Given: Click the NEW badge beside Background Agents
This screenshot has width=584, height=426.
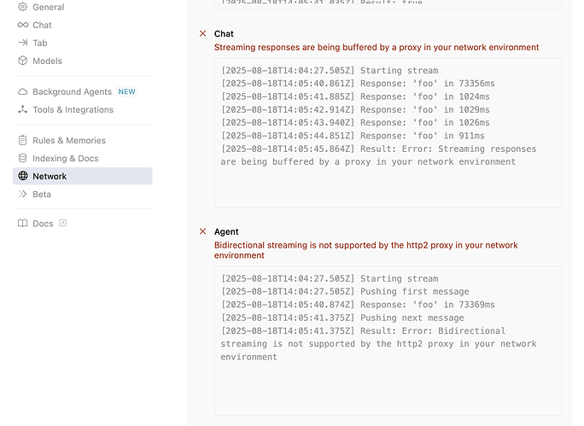Looking at the screenshot, I should [126, 91].
